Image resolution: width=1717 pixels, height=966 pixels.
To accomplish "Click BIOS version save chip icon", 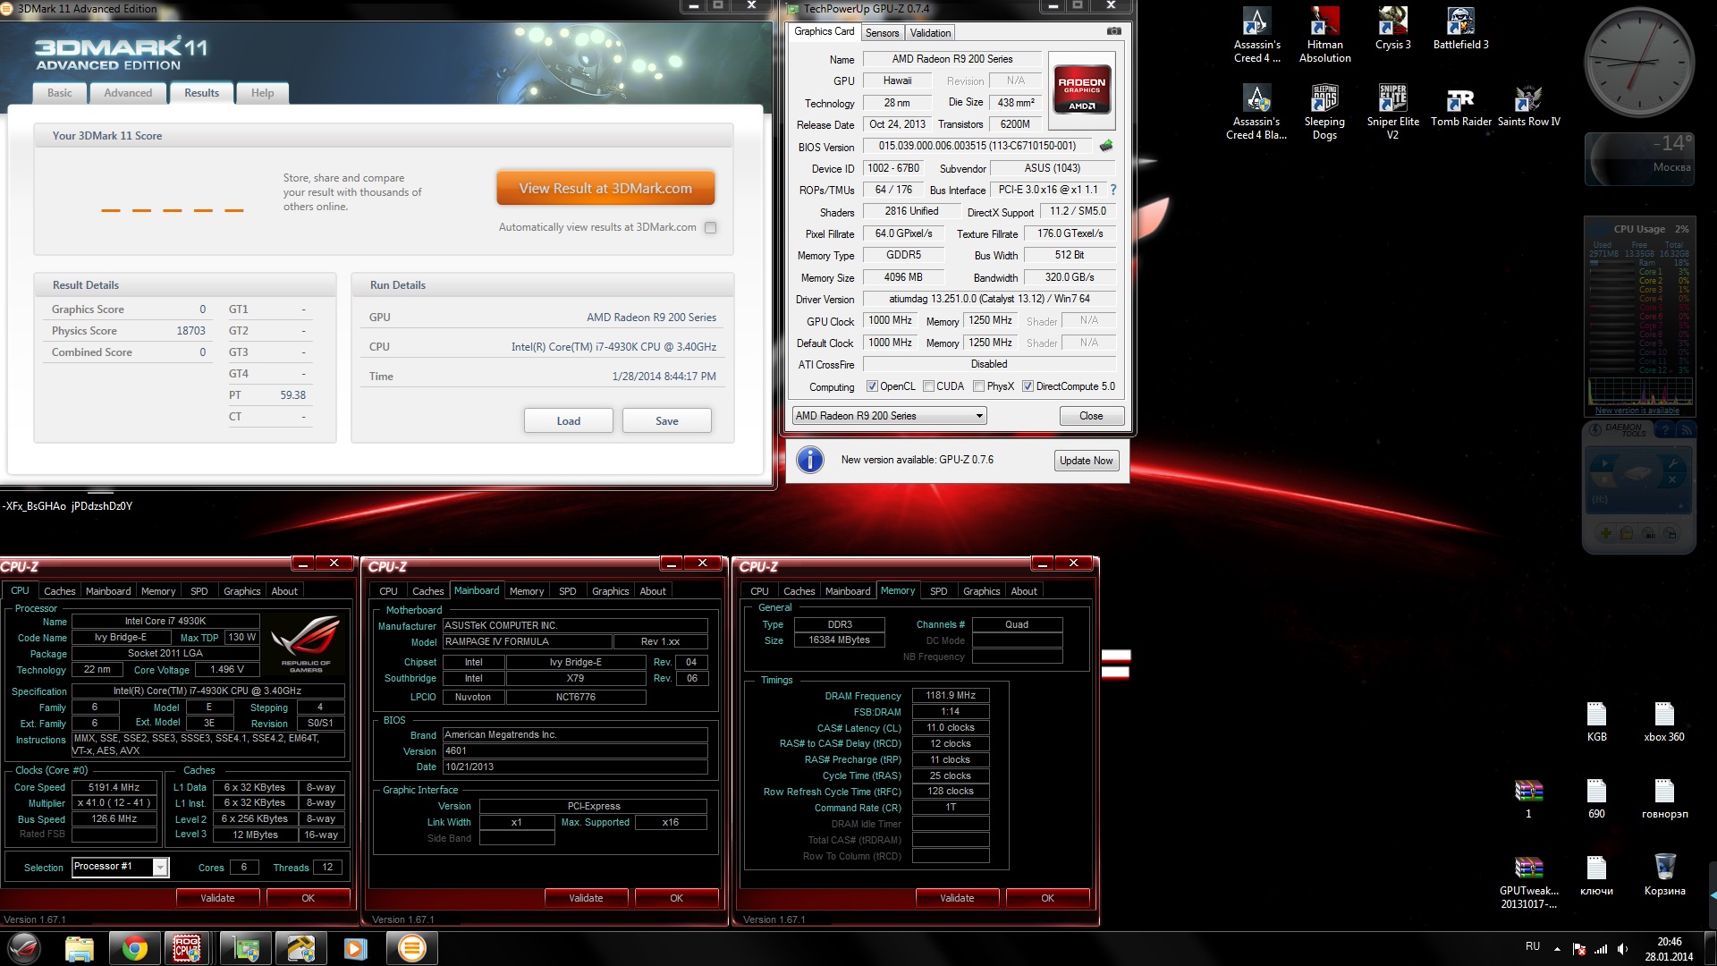I will [x=1106, y=146].
